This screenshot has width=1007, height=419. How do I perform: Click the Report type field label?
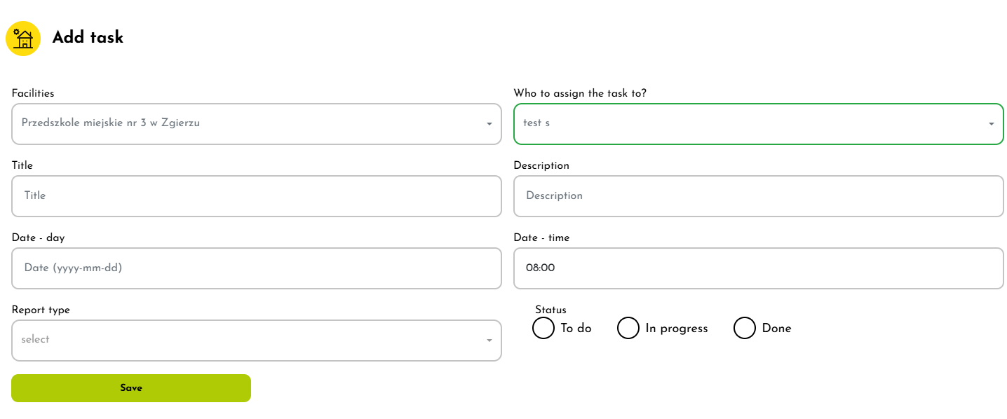(41, 310)
